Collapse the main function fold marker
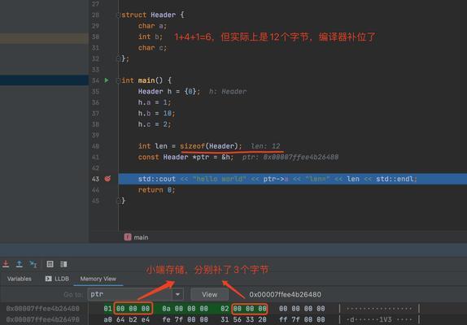Screen dimensions: 467x325 pyautogui.click(x=118, y=80)
